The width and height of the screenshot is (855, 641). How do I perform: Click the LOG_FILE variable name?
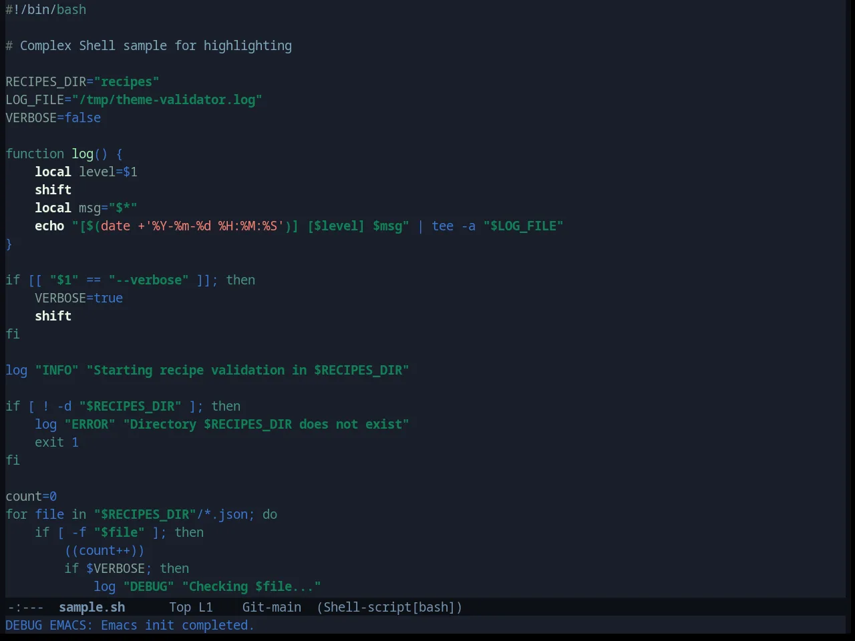tap(35, 99)
